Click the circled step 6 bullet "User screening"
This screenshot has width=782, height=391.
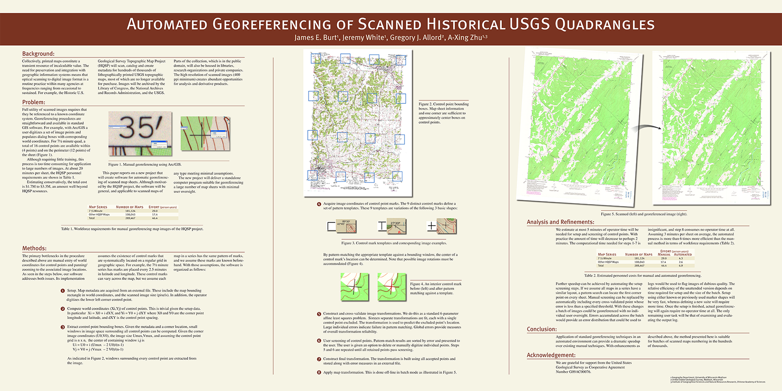click(319, 341)
